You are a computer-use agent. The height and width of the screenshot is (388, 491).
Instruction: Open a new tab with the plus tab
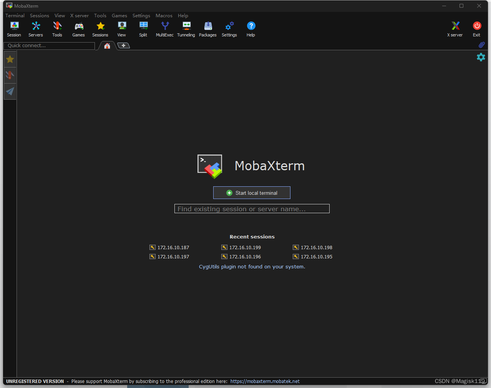[x=123, y=45]
